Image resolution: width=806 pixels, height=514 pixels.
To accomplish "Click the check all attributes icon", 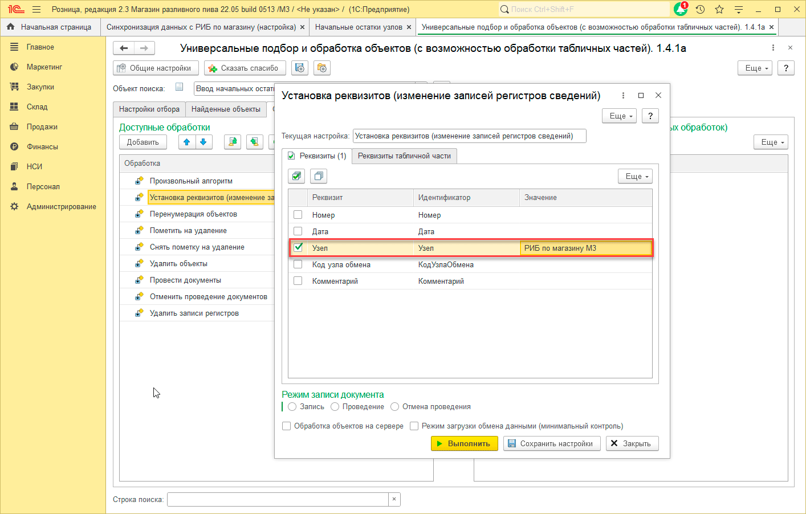I will pos(296,176).
